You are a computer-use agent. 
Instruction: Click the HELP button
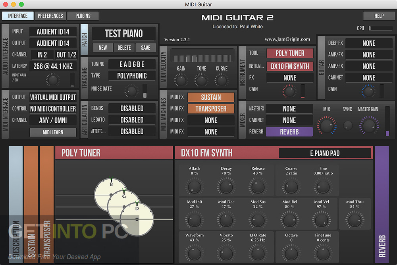point(379,16)
